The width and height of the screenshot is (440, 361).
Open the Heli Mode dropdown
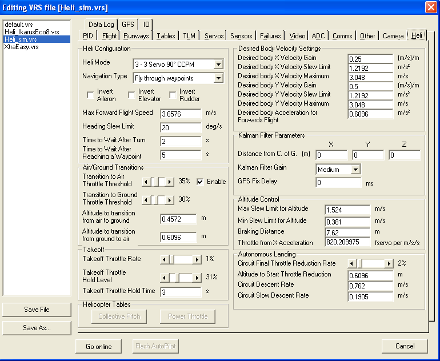coord(218,65)
